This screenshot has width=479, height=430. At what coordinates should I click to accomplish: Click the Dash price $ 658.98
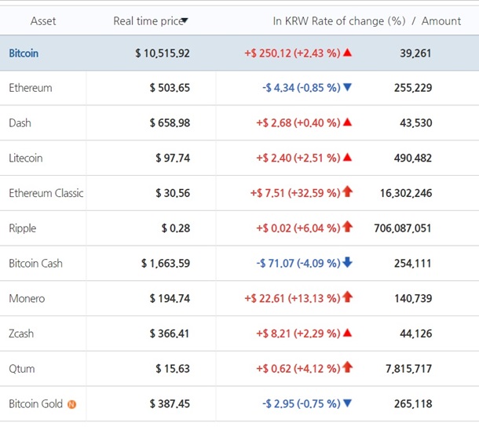170,123
